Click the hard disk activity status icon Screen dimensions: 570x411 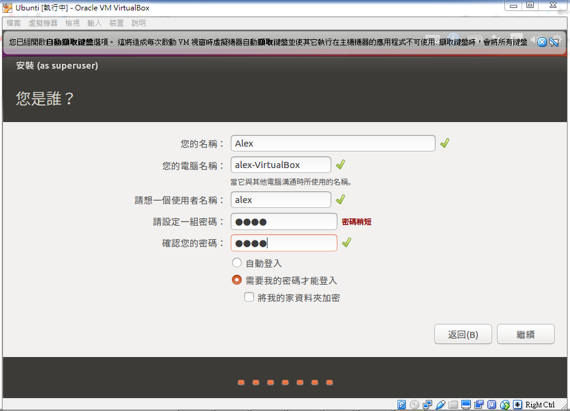(x=401, y=404)
